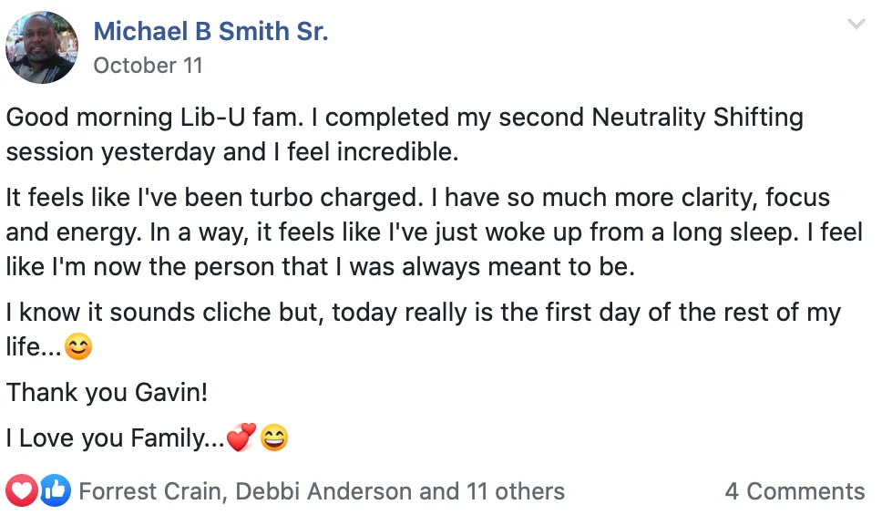View Michael B Smith Sr.'s circular profile photo
The height and width of the screenshot is (525, 882).
(x=42, y=46)
